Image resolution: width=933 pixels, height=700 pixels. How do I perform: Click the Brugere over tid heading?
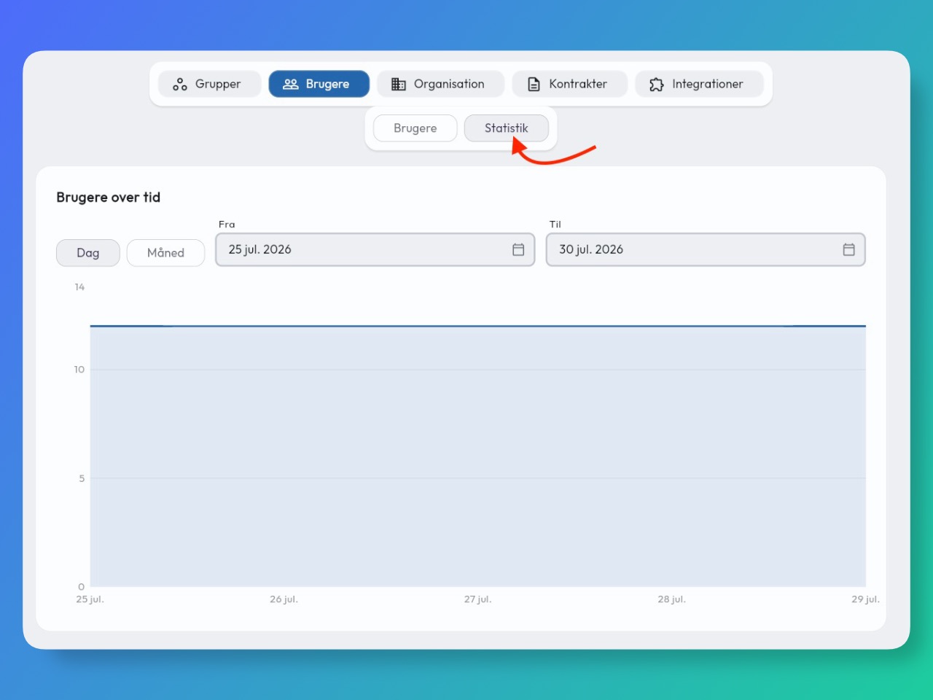tap(109, 198)
